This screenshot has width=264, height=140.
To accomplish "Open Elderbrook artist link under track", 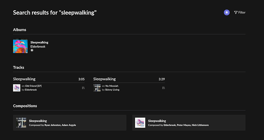I will pos(31,90).
